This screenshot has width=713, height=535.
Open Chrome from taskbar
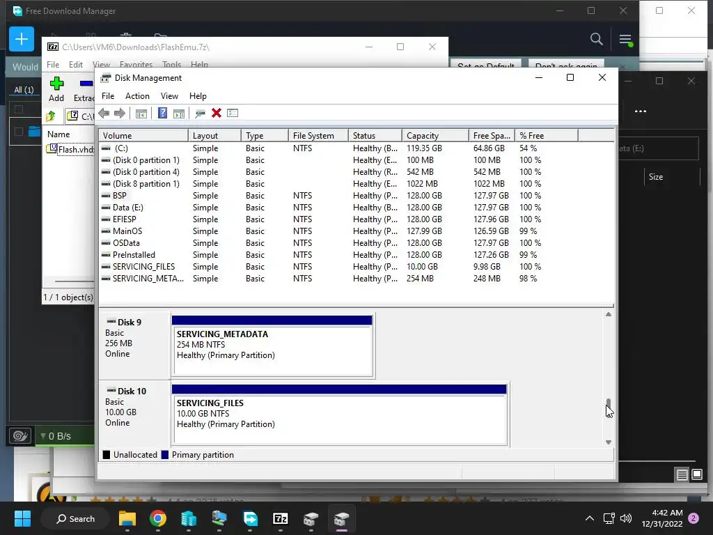pyautogui.click(x=158, y=518)
